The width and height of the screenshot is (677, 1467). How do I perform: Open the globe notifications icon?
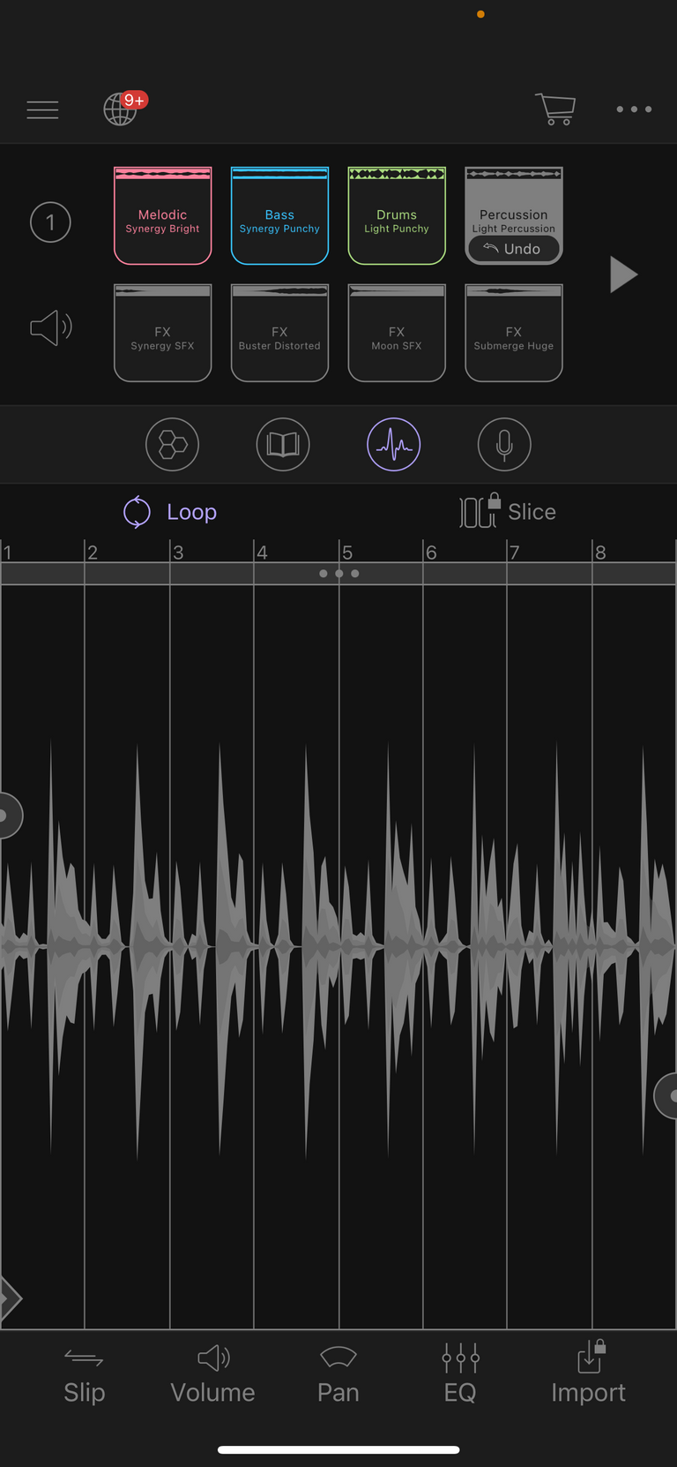[x=123, y=109]
